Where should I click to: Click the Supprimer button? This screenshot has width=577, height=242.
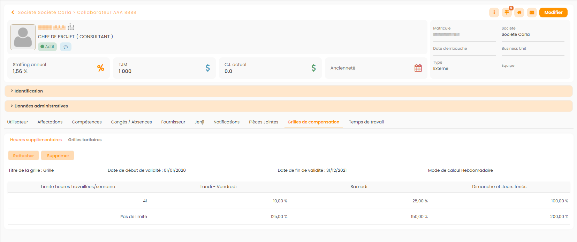coord(58,156)
